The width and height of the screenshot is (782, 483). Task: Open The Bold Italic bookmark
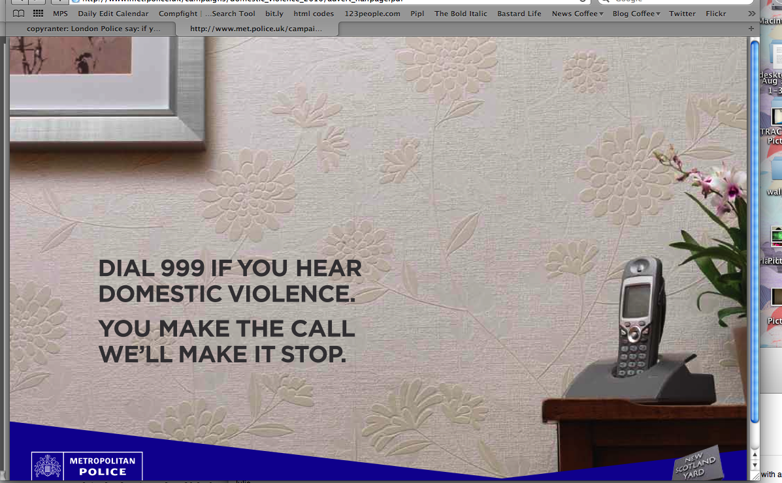pyautogui.click(x=461, y=14)
